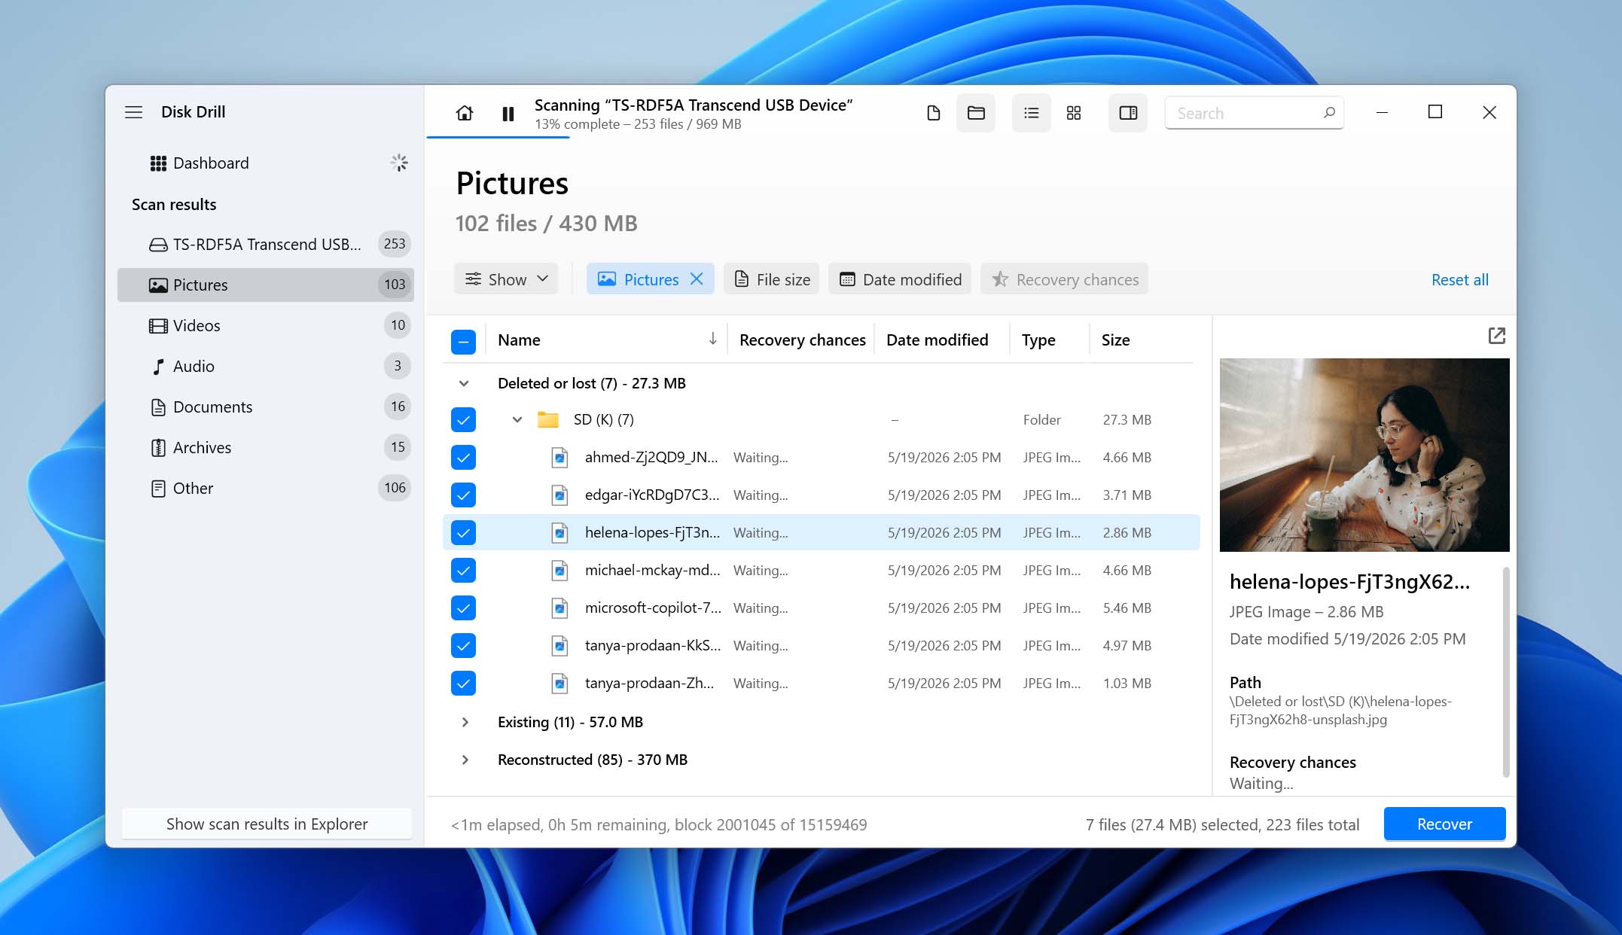Remove the Pictures filter chip
This screenshot has width=1622, height=935.
[697, 279]
